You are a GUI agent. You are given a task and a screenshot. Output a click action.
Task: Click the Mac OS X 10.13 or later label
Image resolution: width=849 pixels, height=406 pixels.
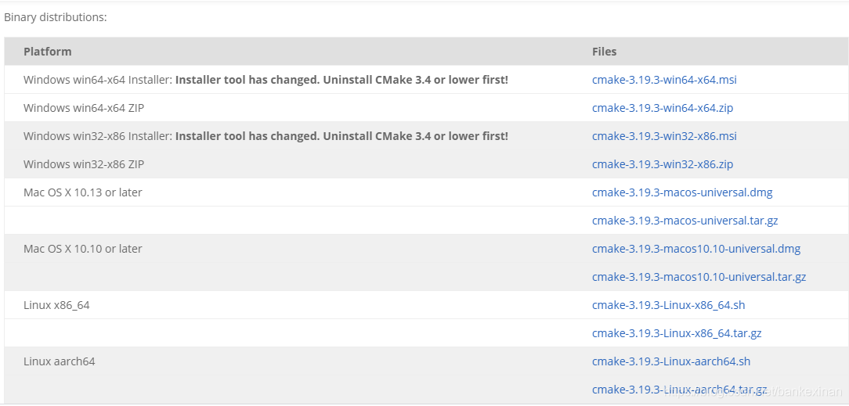pos(83,192)
